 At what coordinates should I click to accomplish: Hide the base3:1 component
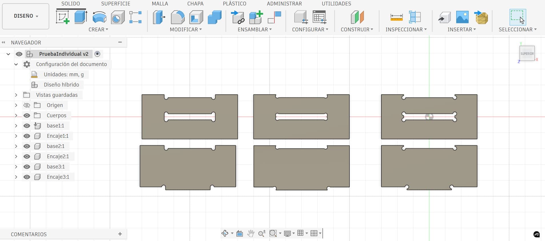(27, 167)
